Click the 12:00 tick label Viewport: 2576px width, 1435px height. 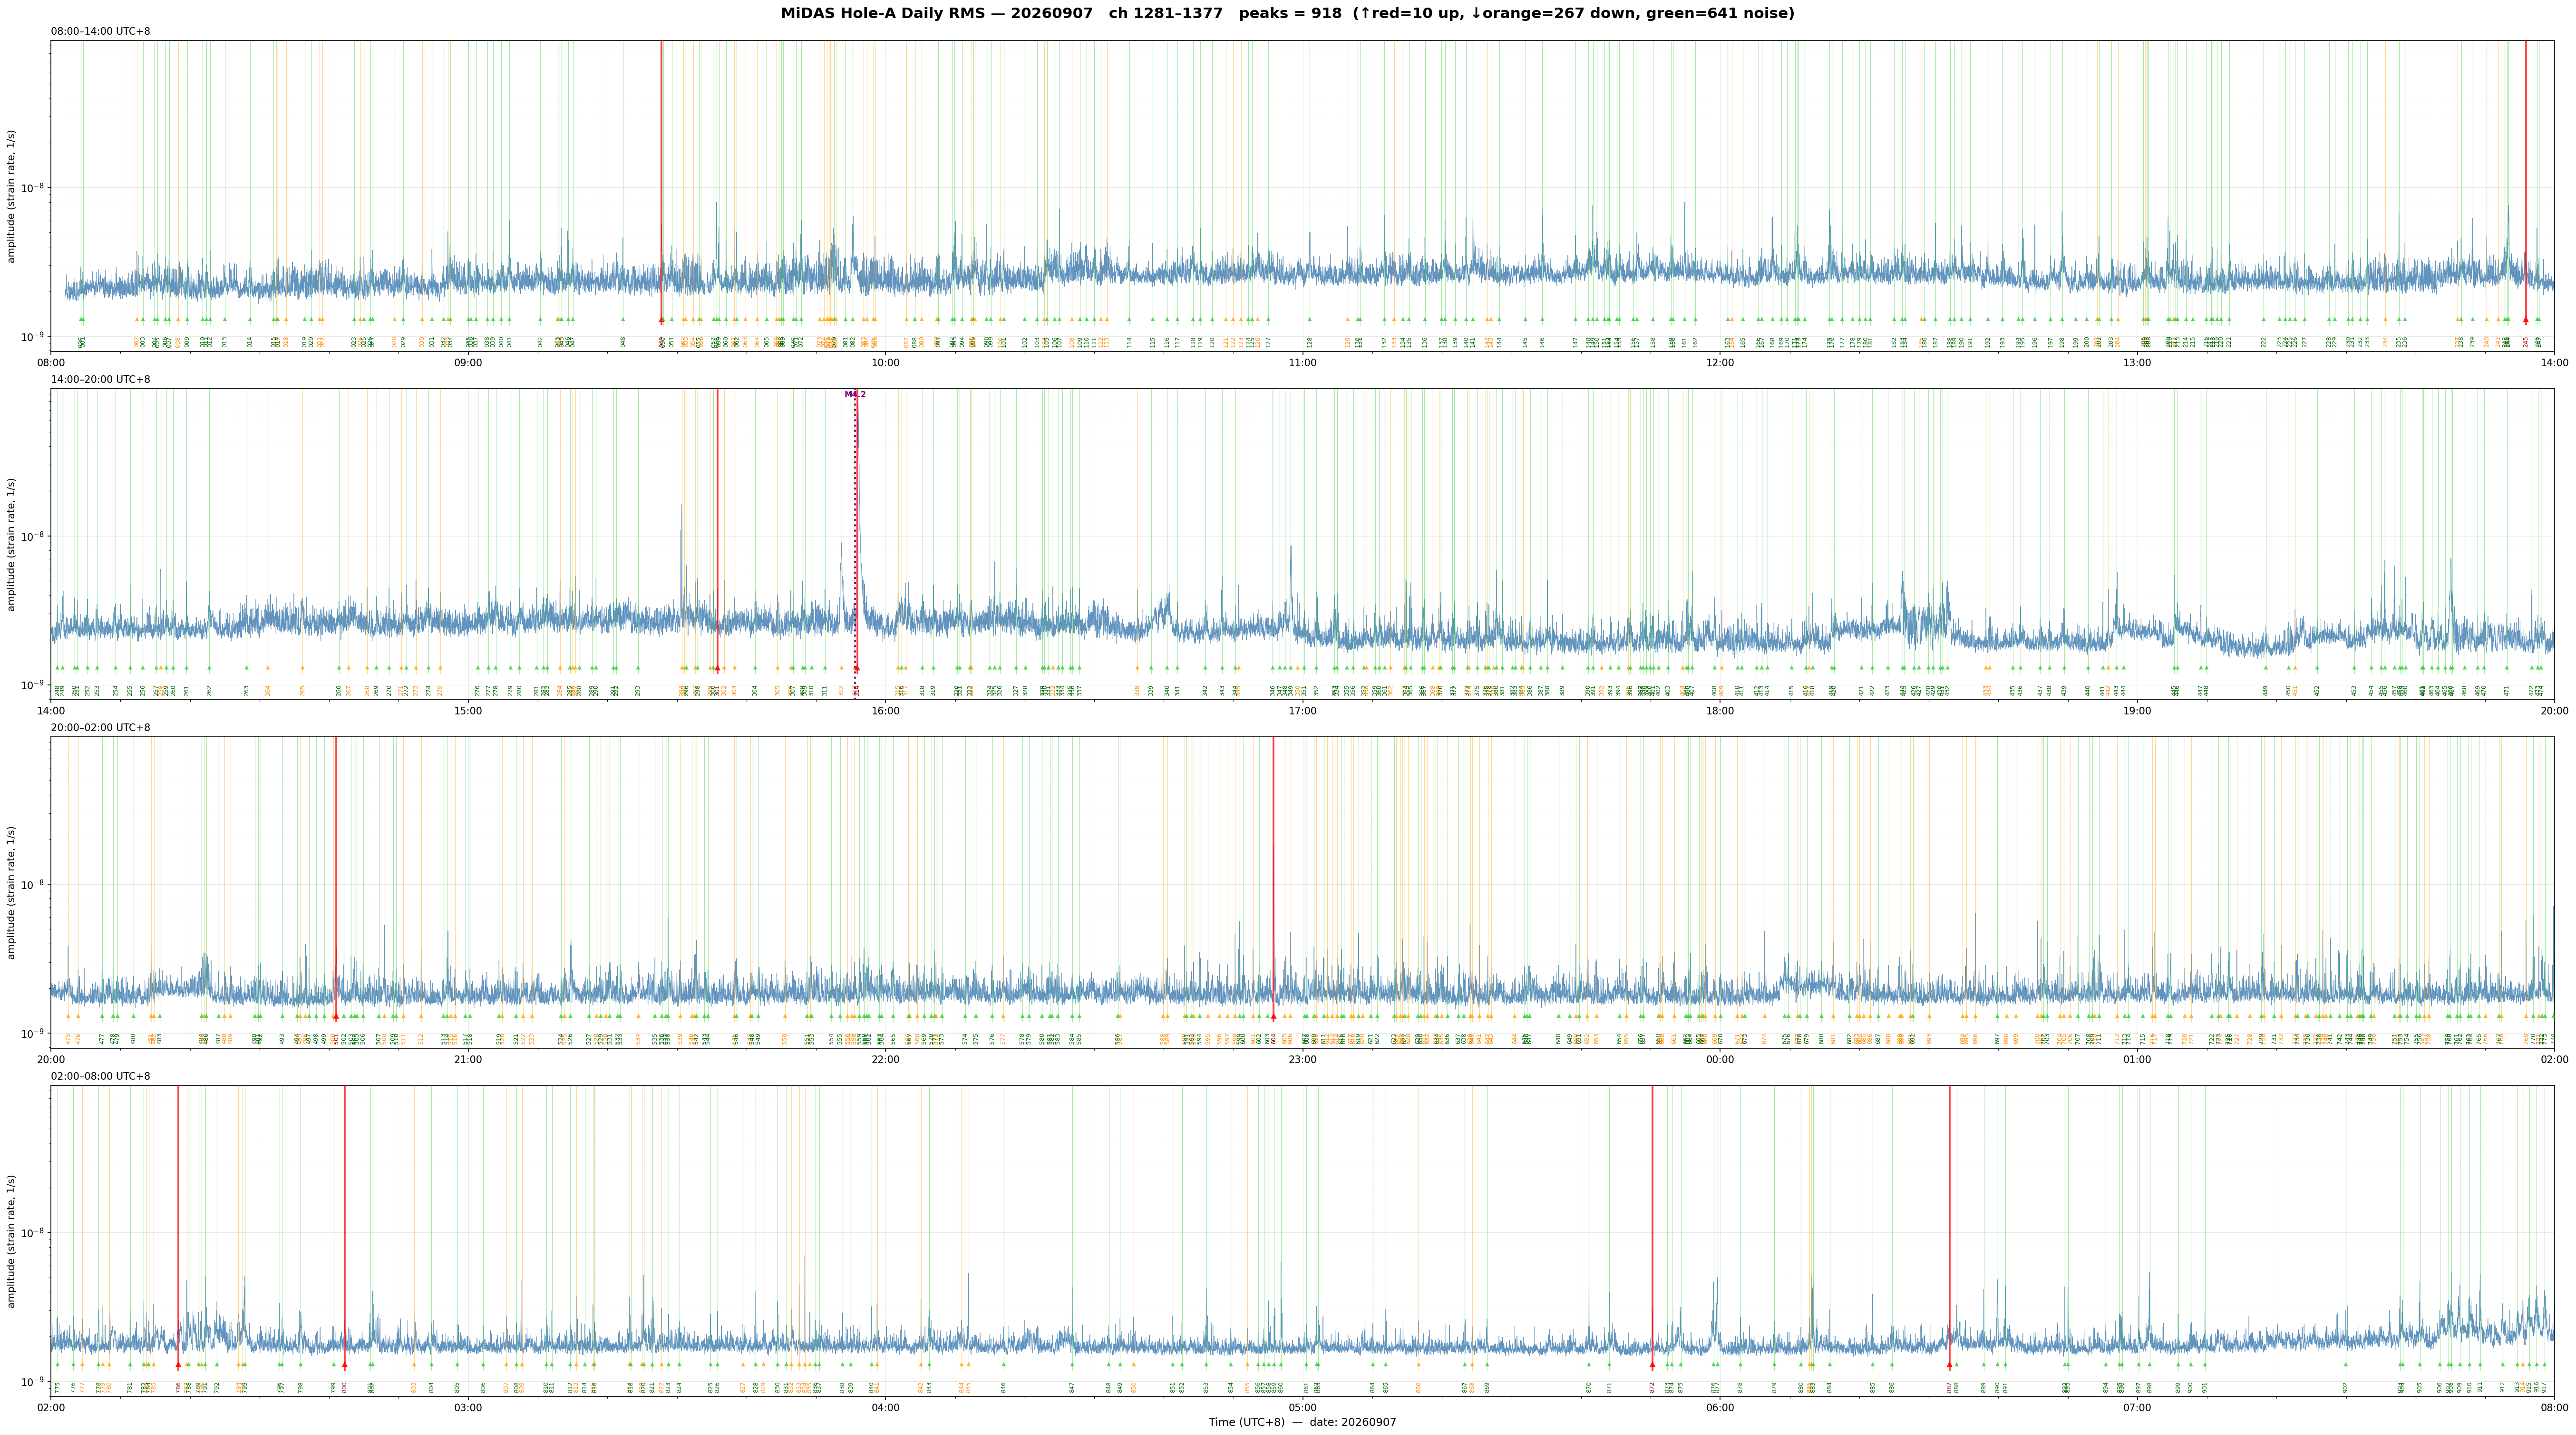1720,363
